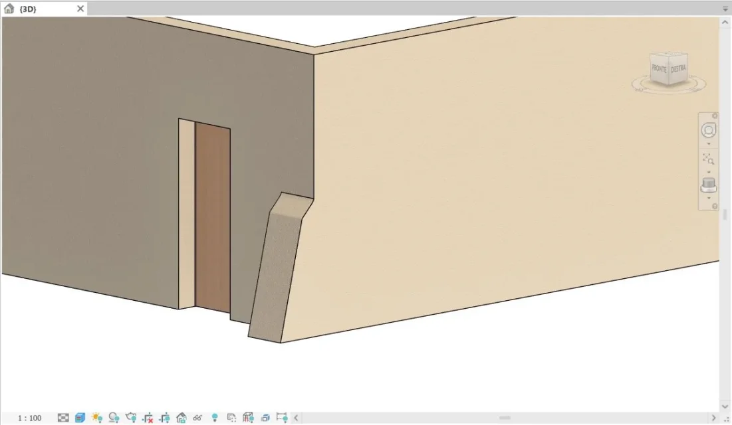The width and height of the screenshot is (732, 425).
Task: Show or hide the crop region
Action: click(164, 418)
